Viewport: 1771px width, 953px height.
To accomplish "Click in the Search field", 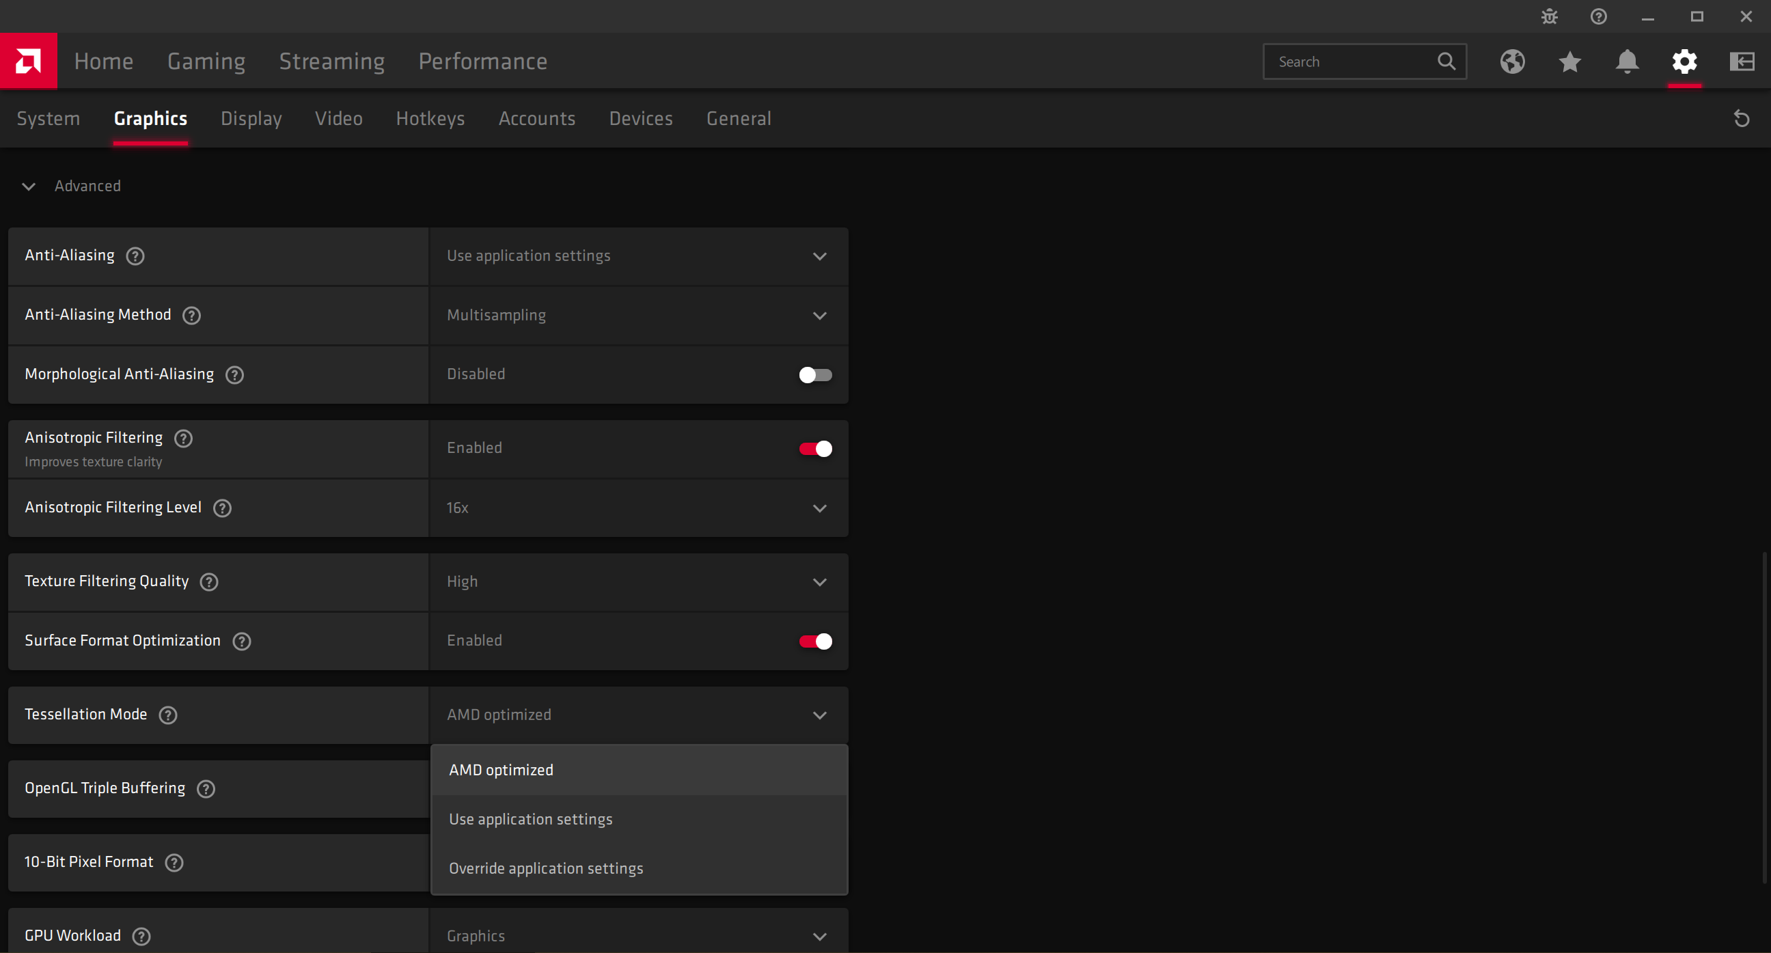I will [x=1351, y=62].
